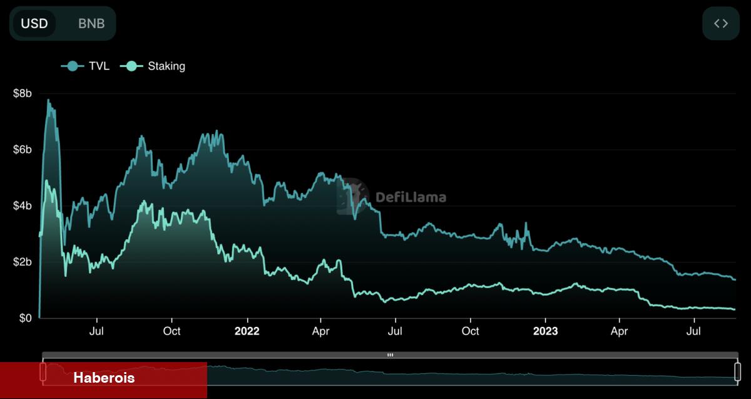Click the Haberois banner label
Screen dimensions: 751x399
click(104, 378)
